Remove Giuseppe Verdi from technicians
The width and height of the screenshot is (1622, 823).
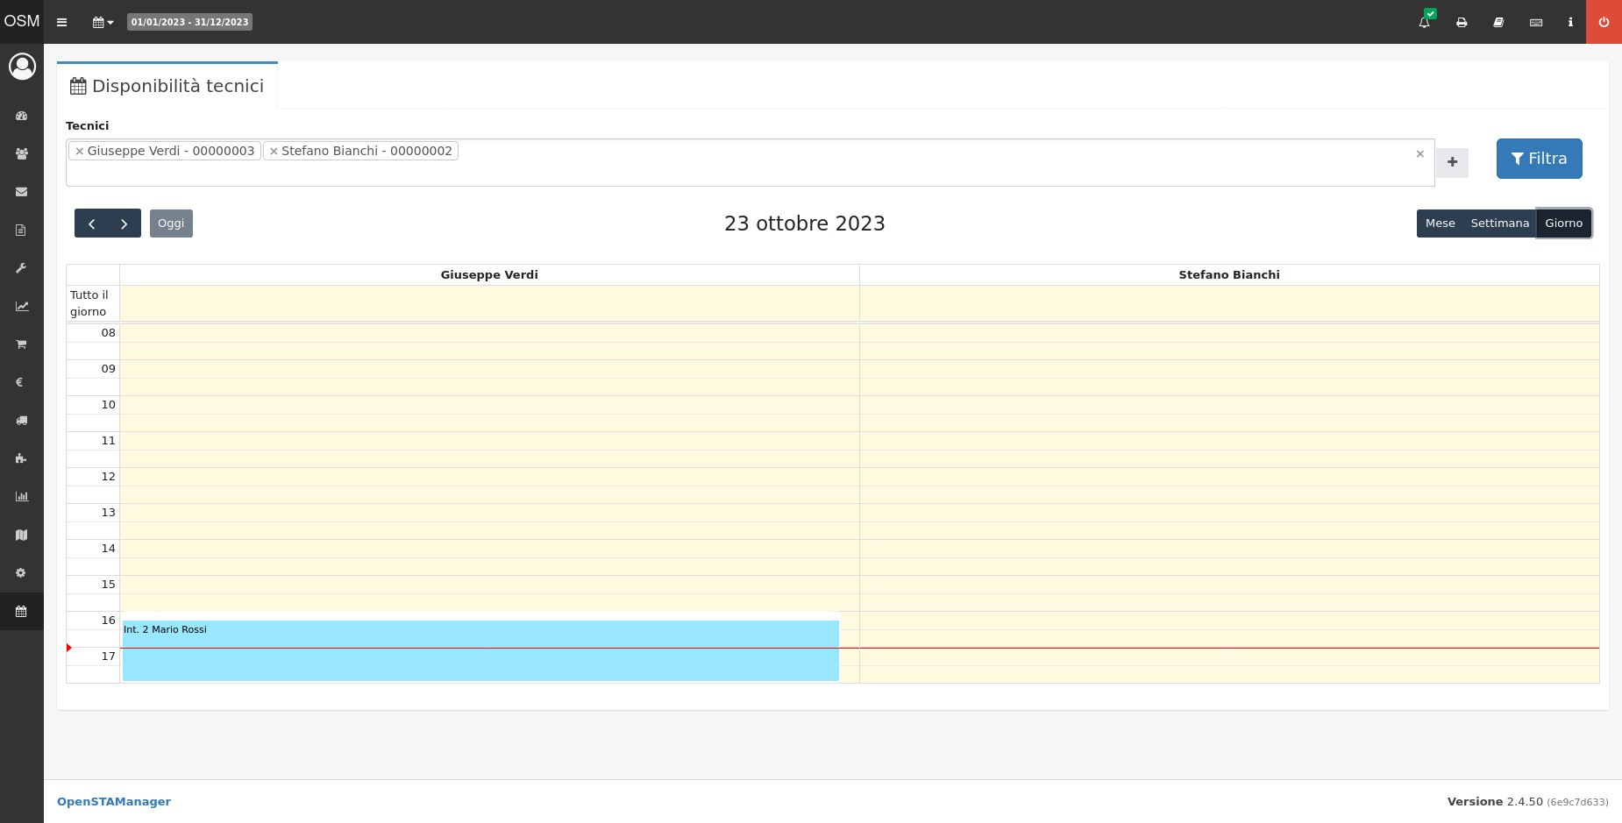(x=79, y=151)
